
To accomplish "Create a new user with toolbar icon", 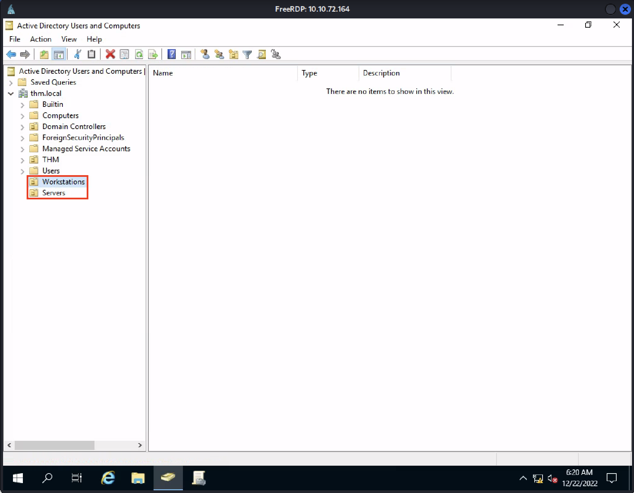I will tap(205, 54).
